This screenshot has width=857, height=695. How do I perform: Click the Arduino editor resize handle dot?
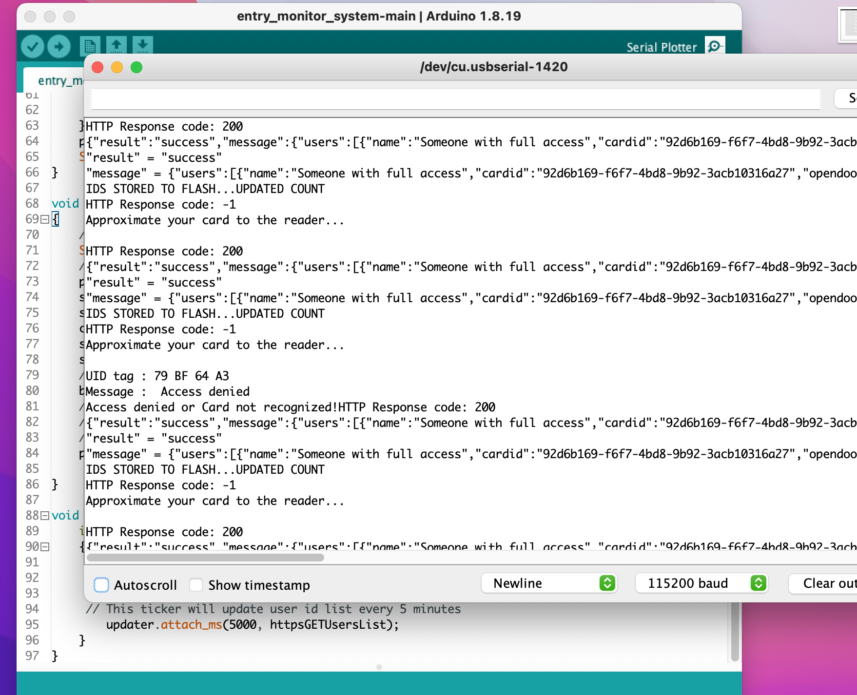379,667
